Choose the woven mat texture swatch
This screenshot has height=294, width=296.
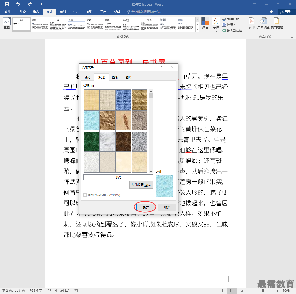coord(140,100)
